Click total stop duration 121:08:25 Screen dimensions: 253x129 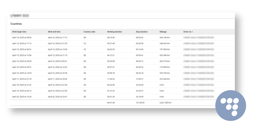[x=140, y=103]
